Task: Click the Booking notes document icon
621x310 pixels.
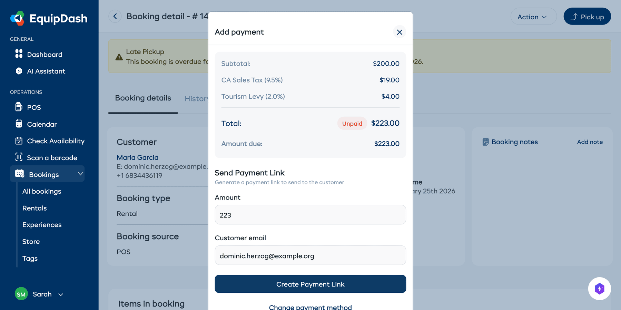Action: pyautogui.click(x=485, y=142)
